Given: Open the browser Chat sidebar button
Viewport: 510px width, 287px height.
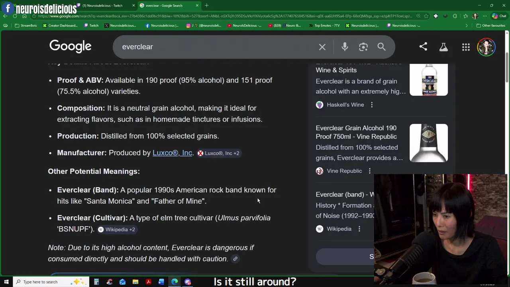Looking at the screenshot, I should pos(499,16).
